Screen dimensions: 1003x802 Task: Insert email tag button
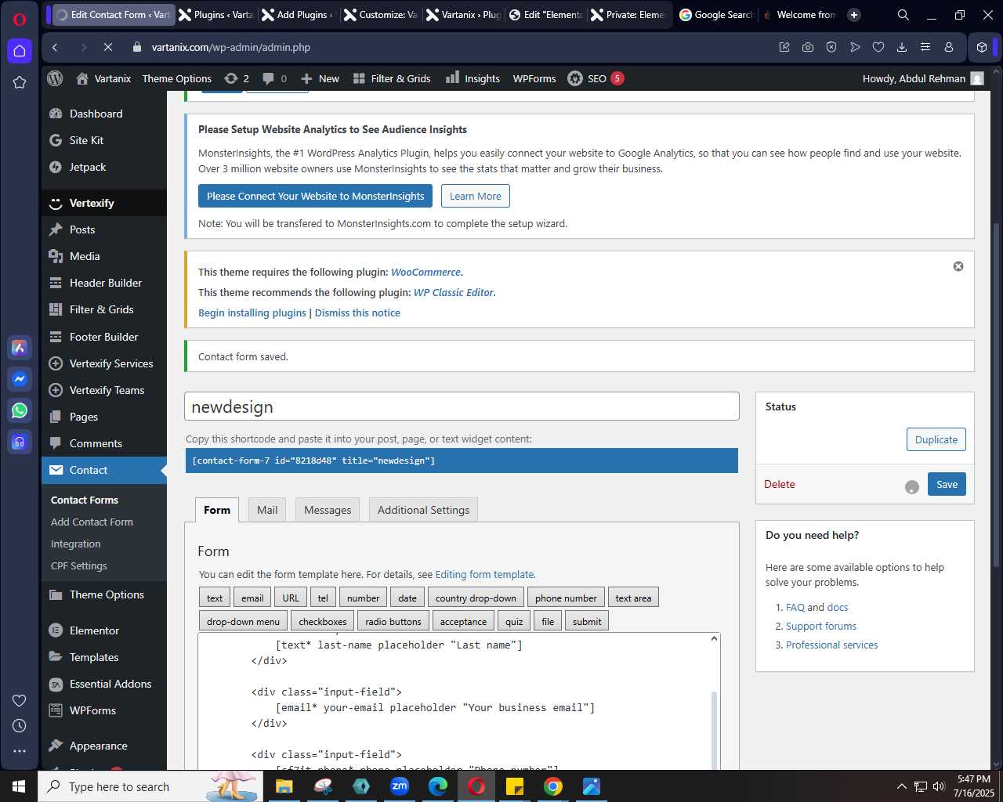tap(252, 598)
